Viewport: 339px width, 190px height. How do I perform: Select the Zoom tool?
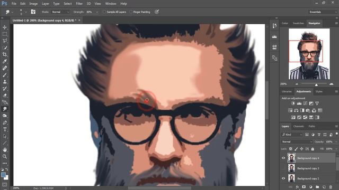tap(5, 156)
